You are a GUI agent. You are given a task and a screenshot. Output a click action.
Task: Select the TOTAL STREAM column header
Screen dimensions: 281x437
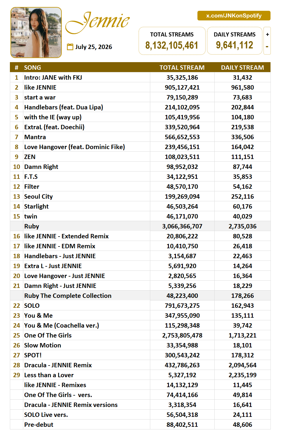coord(182,67)
